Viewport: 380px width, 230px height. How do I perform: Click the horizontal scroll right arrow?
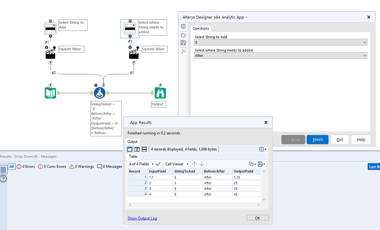tap(259, 205)
